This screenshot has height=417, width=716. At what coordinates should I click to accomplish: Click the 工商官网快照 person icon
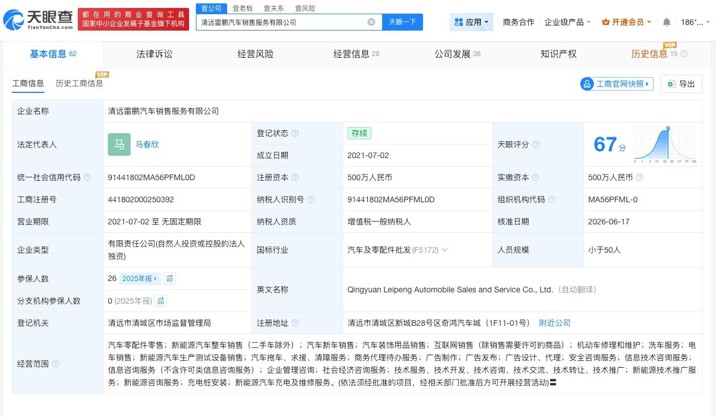click(x=587, y=84)
